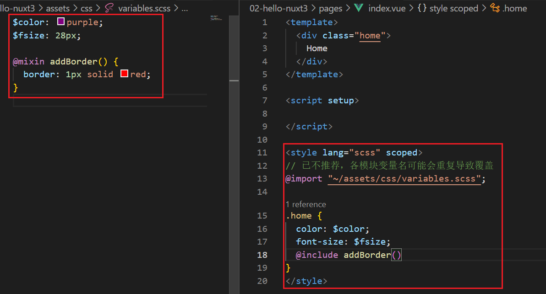
Task: Open the variables.scss breadcrumb item
Action: point(144,8)
